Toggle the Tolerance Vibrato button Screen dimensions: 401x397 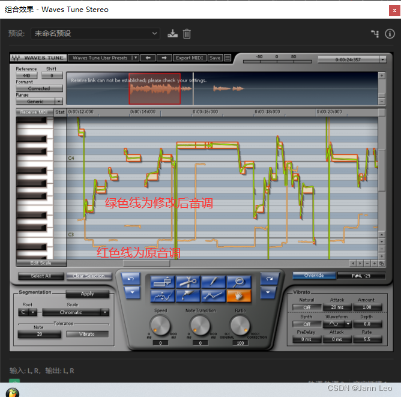tap(87, 334)
